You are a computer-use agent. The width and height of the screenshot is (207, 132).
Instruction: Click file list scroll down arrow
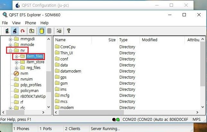point(203,107)
